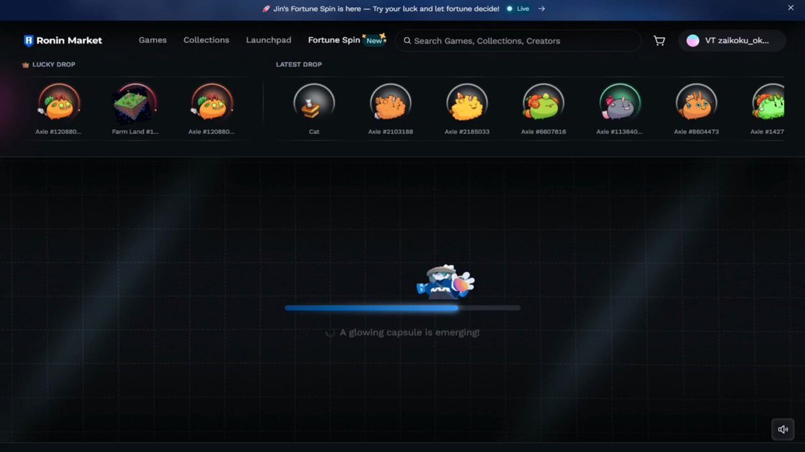Open Axie #2185033 thumbnail
The height and width of the screenshot is (452, 805).
pyautogui.click(x=467, y=103)
